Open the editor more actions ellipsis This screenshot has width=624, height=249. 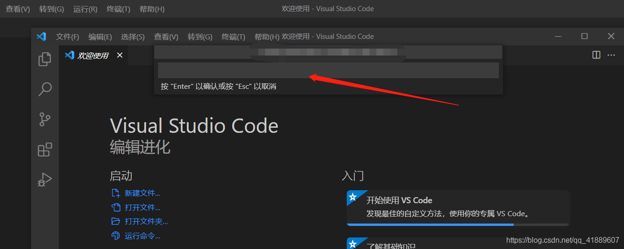tap(611, 55)
